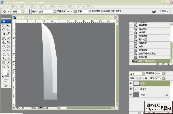Select the Zoom magnifier tool
The image size is (173, 114).
click(8, 67)
